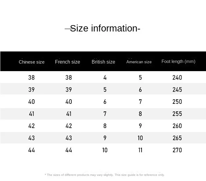Click the British size column header
Viewport: 206px width, 181px height.
(x=103, y=62)
